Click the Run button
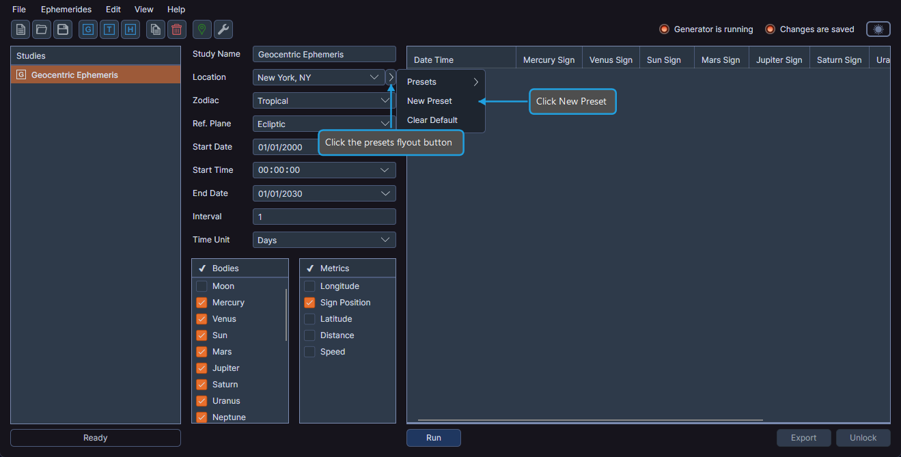This screenshot has height=457, width=901. 433,438
